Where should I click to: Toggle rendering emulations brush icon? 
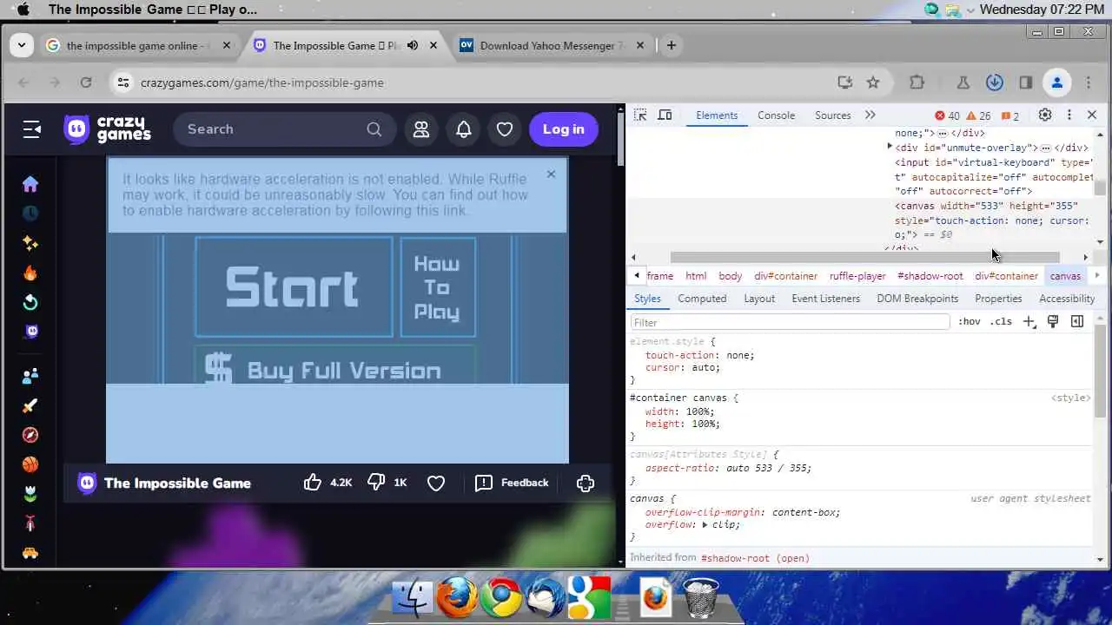(x=1053, y=321)
